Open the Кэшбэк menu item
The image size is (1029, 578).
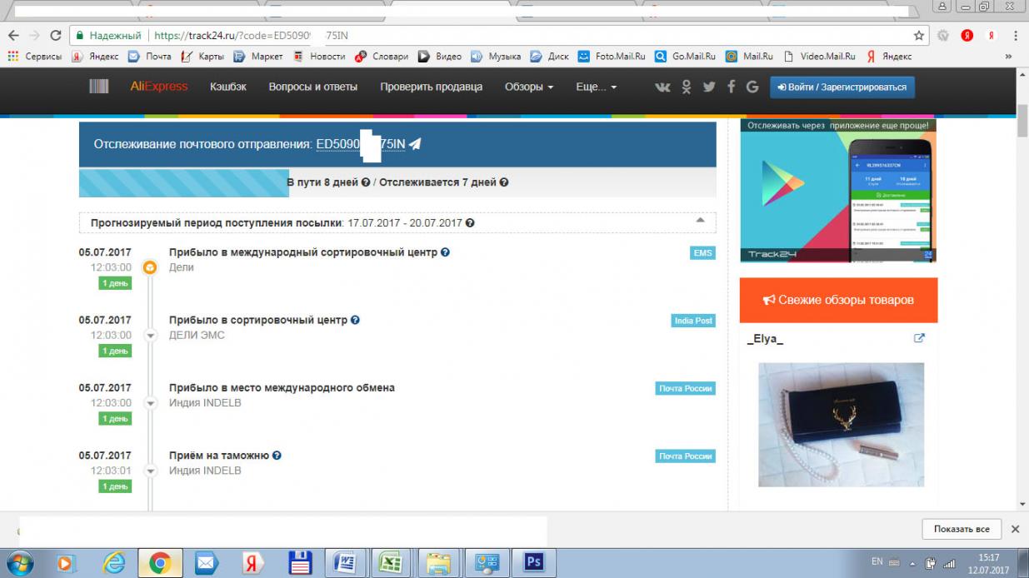228,87
